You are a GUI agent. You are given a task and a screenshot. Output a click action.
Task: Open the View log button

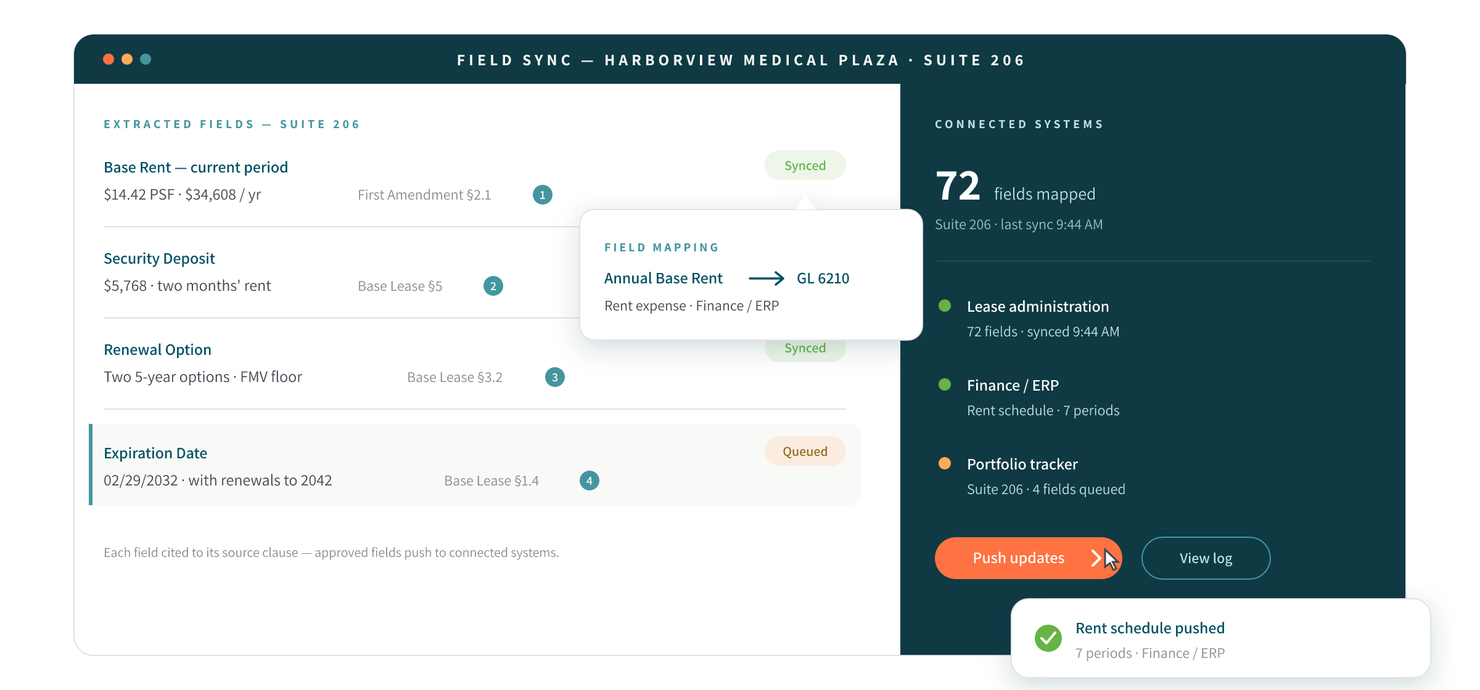1206,558
